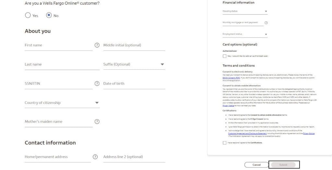Viewport: 332px width, 170px height.
Task: Check the add an authorized user box
Action: point(225,56)
